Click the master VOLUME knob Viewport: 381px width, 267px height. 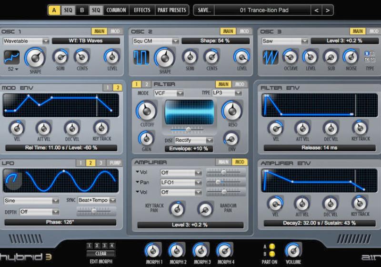pos(293,250)
